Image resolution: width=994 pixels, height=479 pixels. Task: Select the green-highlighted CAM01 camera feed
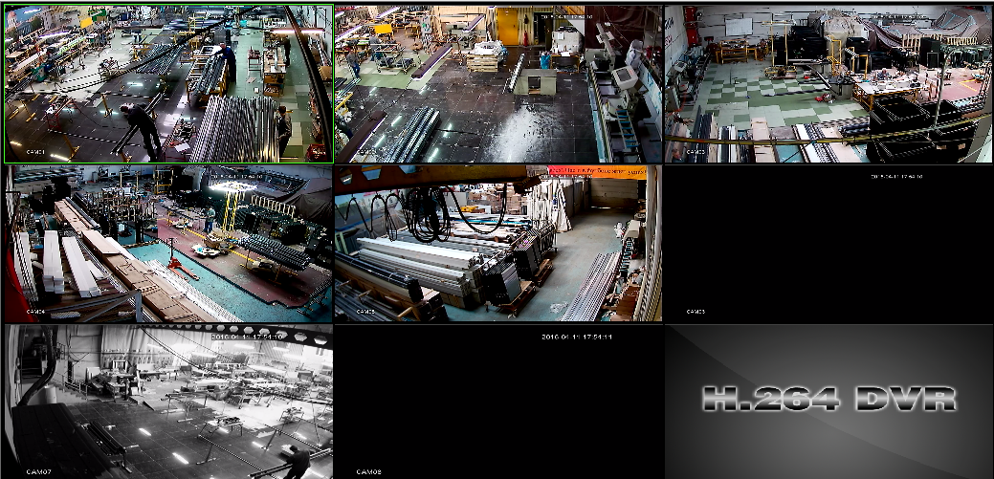168,83
